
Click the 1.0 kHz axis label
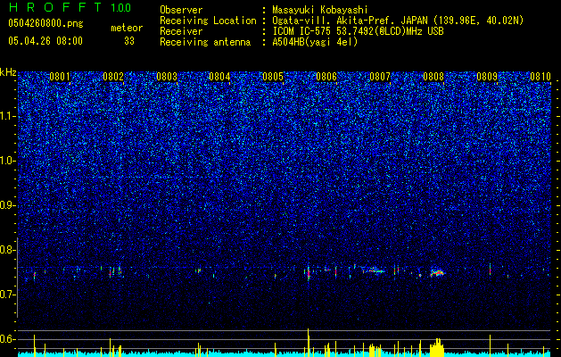8,161
